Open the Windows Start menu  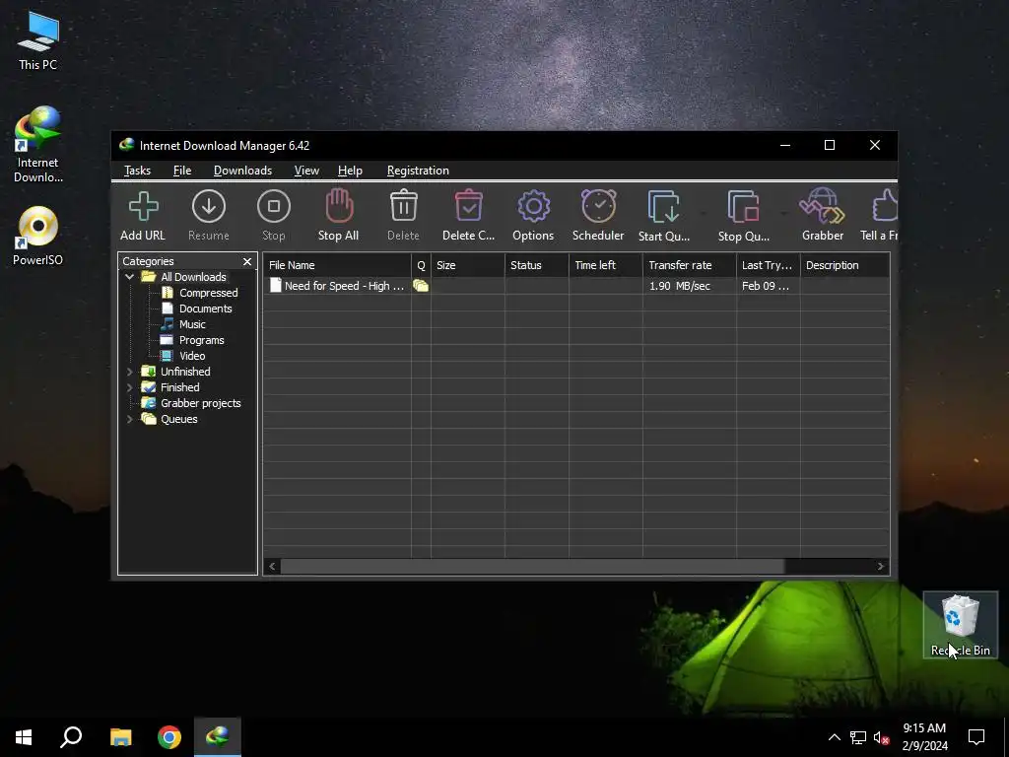point(24,737)
